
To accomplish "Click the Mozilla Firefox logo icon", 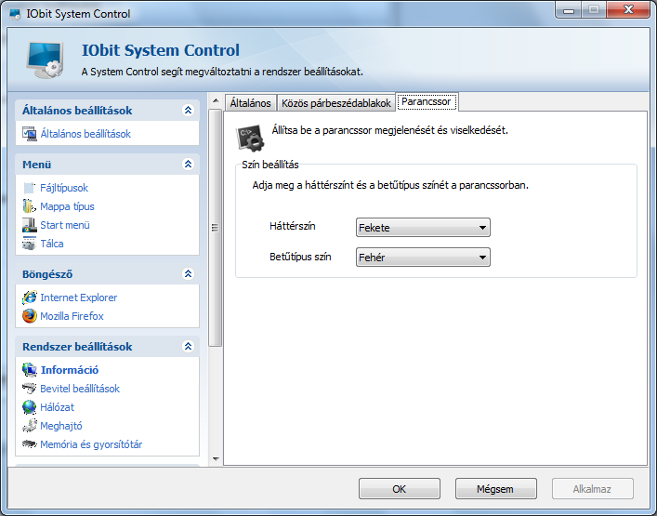I will 30,316.
